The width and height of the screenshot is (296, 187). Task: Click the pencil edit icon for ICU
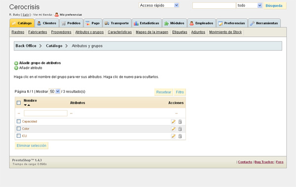pyautogui.click(x=173, y=136)
